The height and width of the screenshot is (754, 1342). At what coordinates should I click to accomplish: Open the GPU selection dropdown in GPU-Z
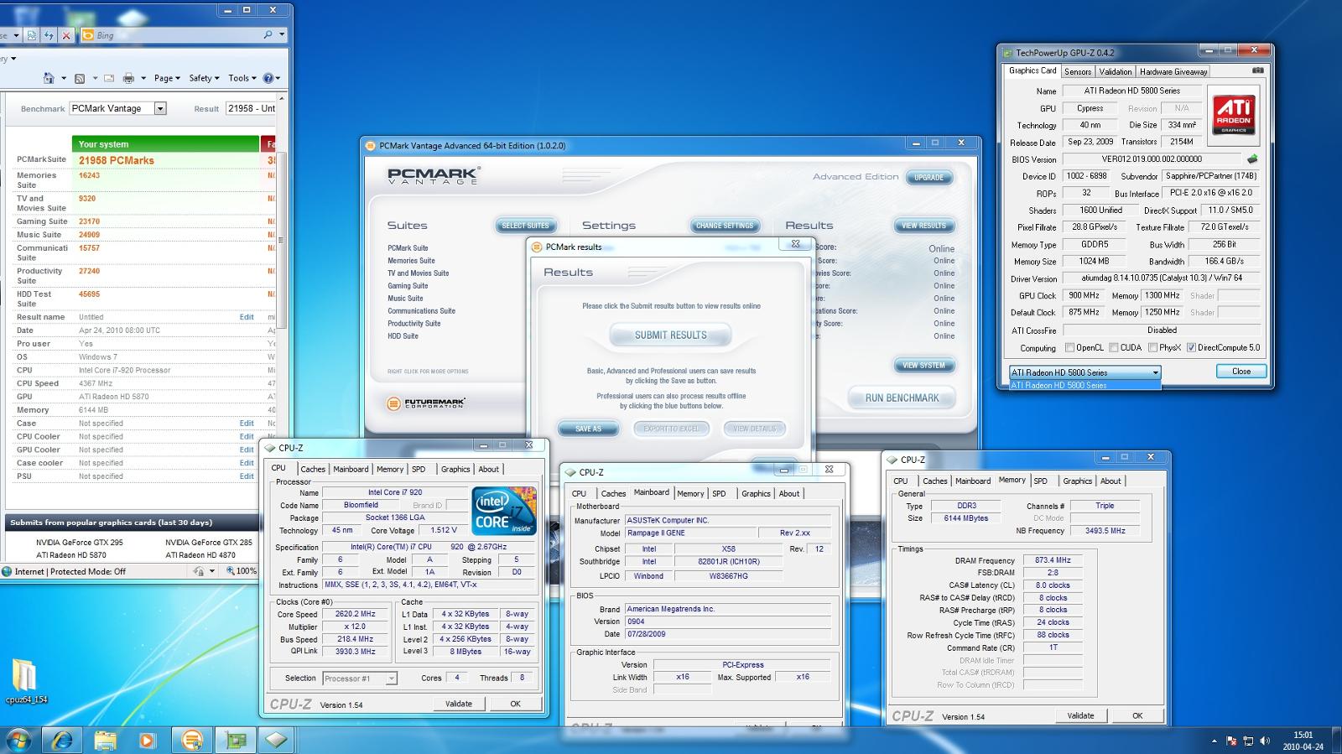point(1085,372)
